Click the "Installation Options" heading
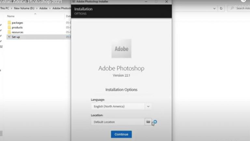Screen dimensions: 250x141 [121, 90]
